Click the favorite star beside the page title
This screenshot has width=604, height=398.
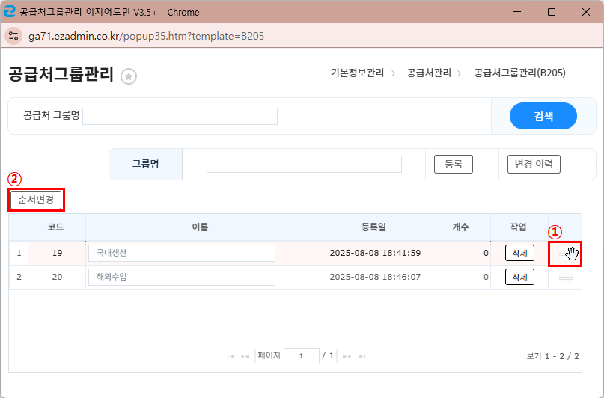129,76
